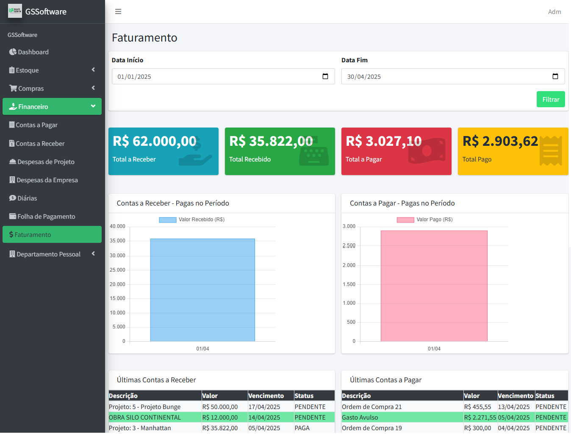Toggle Valor Pago legend in chart
The image size is (571, 434).
click(x=425, y=220)
